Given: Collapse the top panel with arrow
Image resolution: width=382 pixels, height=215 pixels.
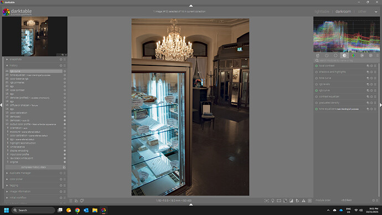Looking at the screenshot, I should click(191, 6).
